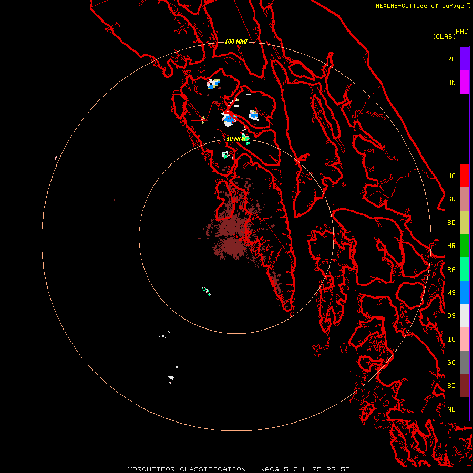
Task: Click the GR pink-brown legend swatch
Action: click(x=464, y=199)
